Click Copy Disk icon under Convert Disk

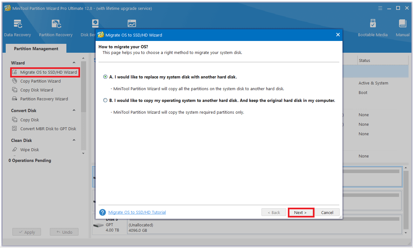pos(15,120)
